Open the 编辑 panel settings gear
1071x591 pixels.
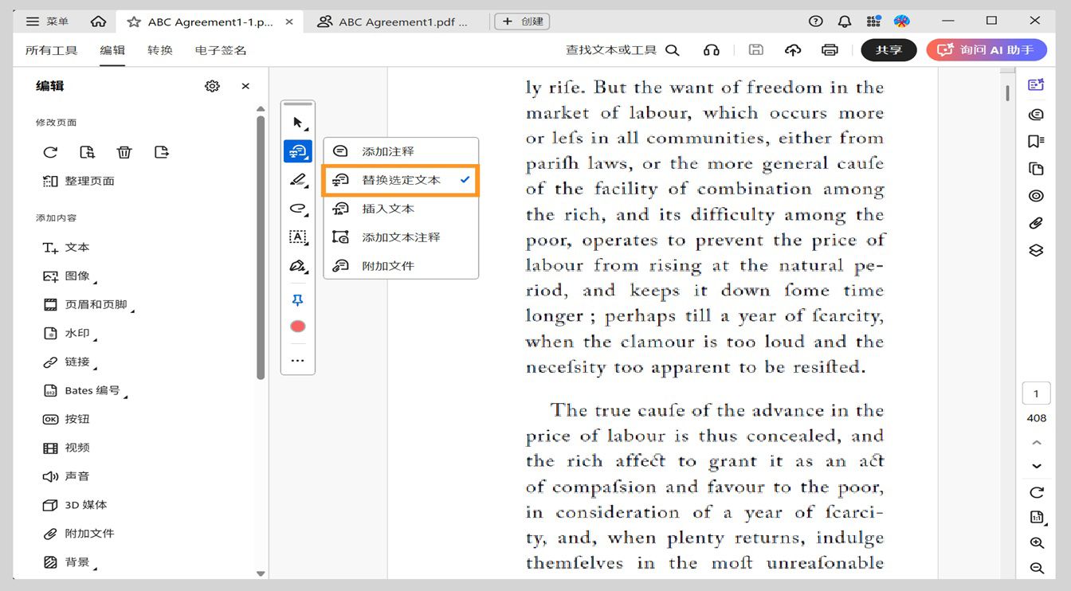tap(212, 86)
